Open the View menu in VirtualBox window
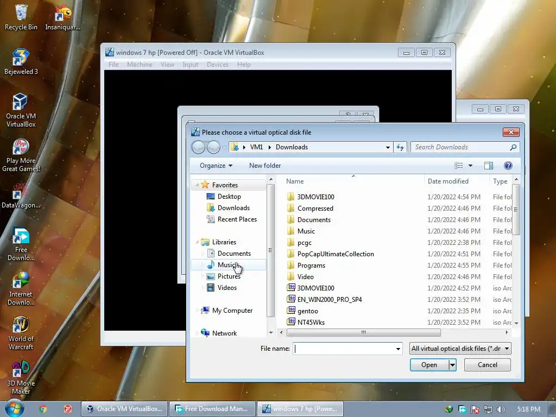This screenshot has width=556, height=417. click(167, 65)
